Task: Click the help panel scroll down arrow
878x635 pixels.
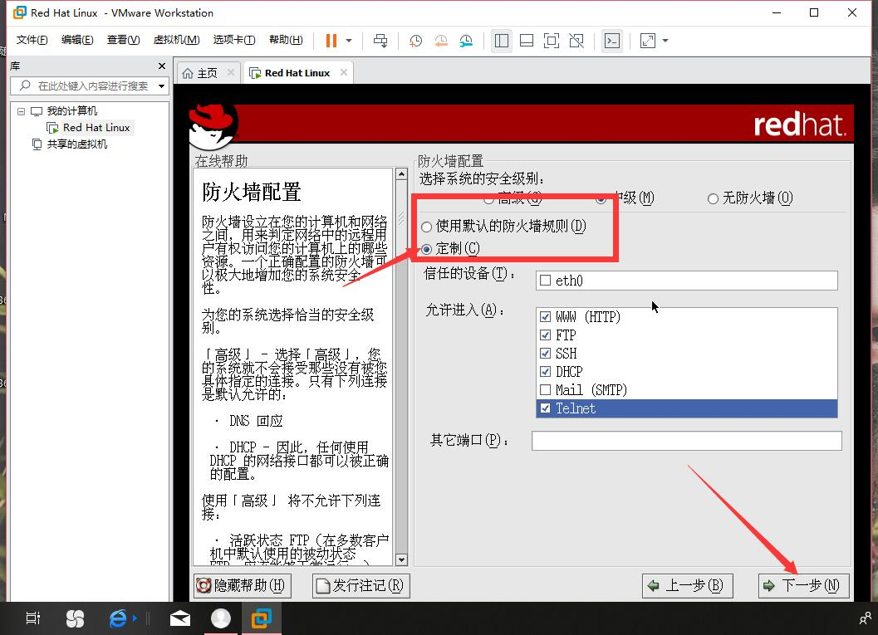Action: point(401,559)
